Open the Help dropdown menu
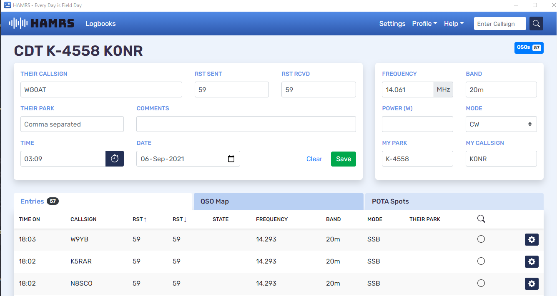Image resolution: width=557 pixels, height=296 pixels. (x=454, y=24)
